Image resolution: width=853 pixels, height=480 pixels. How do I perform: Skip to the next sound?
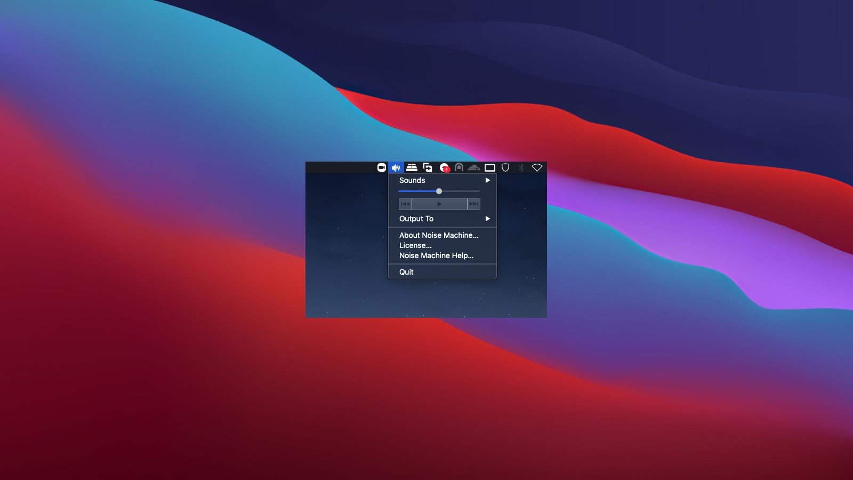[473, 204]
